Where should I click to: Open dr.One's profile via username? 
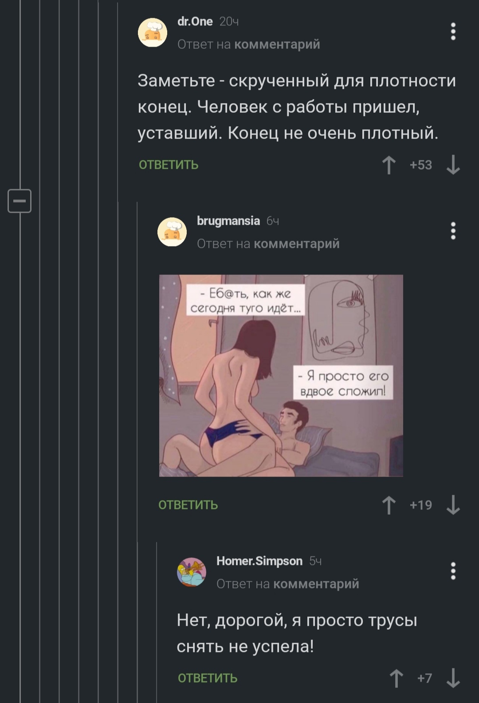coord(195,21)
